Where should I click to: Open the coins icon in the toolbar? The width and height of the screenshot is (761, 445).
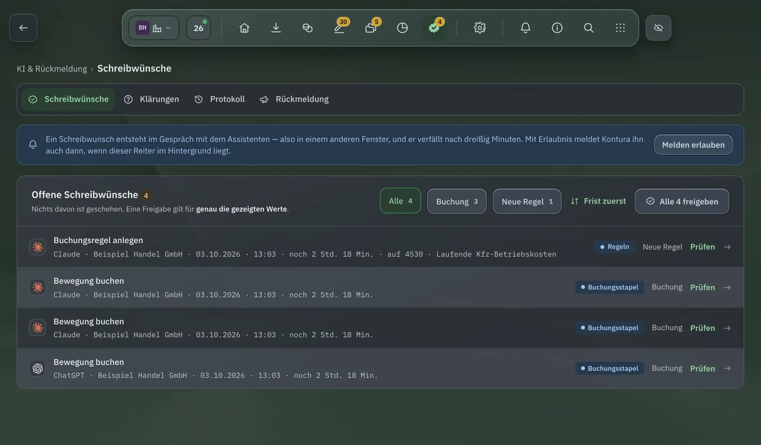pyautogui.click(x=307, y=28)
